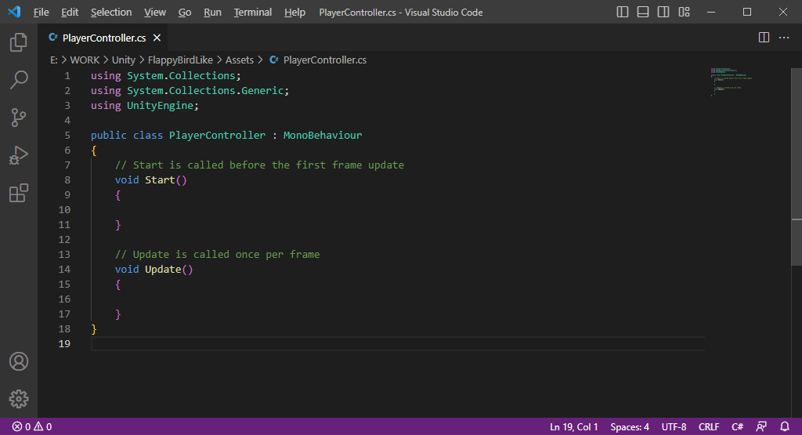Screen dimensions: 802x435
Task: Click the Start comment on line 7
Action: pyautogui.click(x=259, y=165)
